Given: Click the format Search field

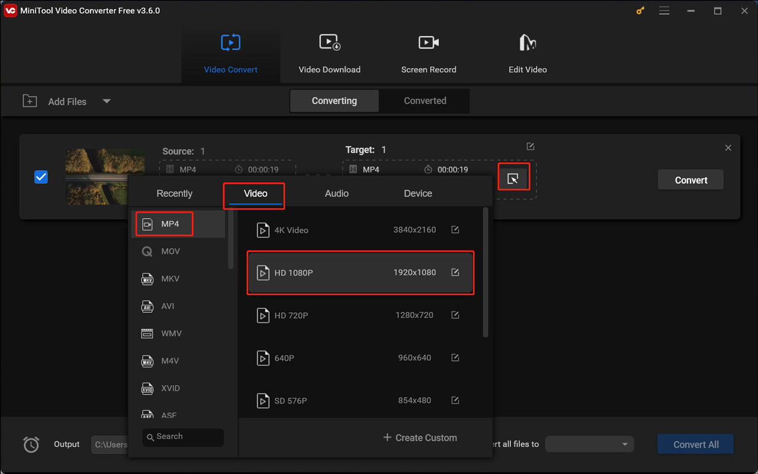Looking at the screenshot, I should pos(183,437).
